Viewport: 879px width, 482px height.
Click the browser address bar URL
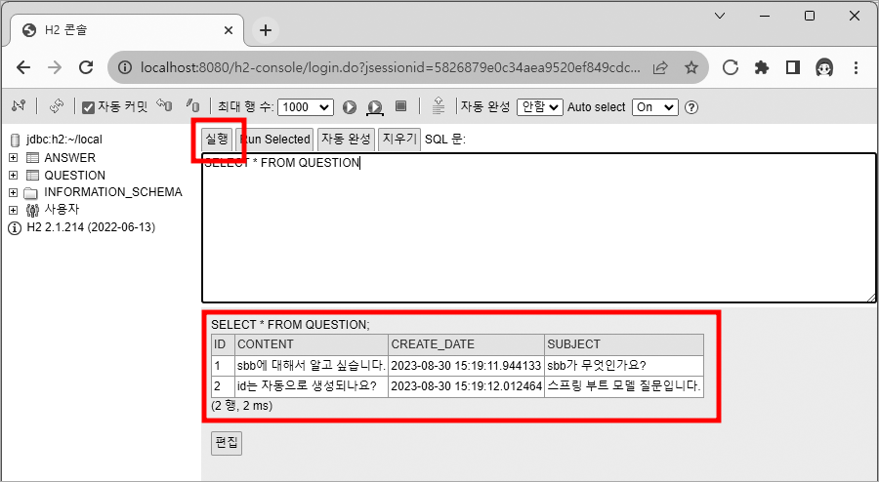point(390,67)
